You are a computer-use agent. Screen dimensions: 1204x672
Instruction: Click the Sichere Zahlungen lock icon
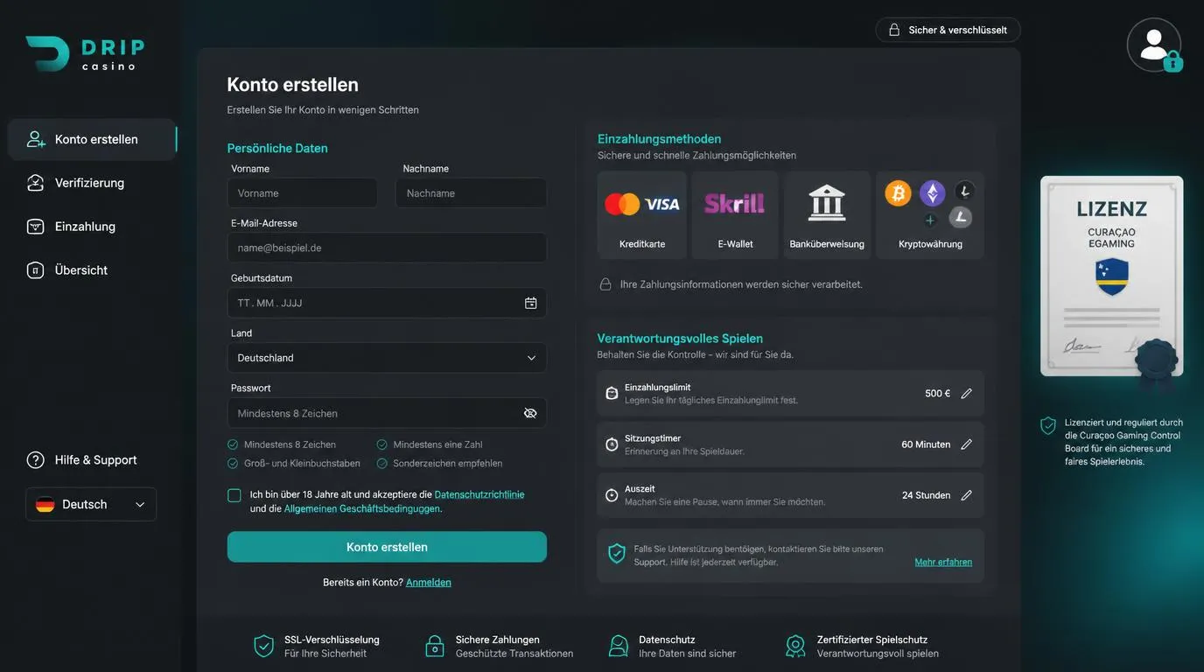(435, 647)
